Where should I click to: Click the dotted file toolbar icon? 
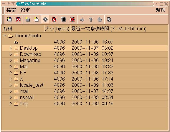pyautogui.click(x=109, y=19)
